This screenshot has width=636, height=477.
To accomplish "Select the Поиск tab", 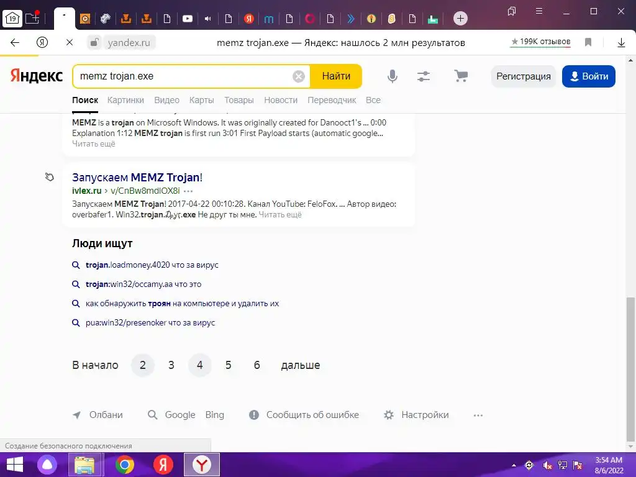I will tap(85, 100).
